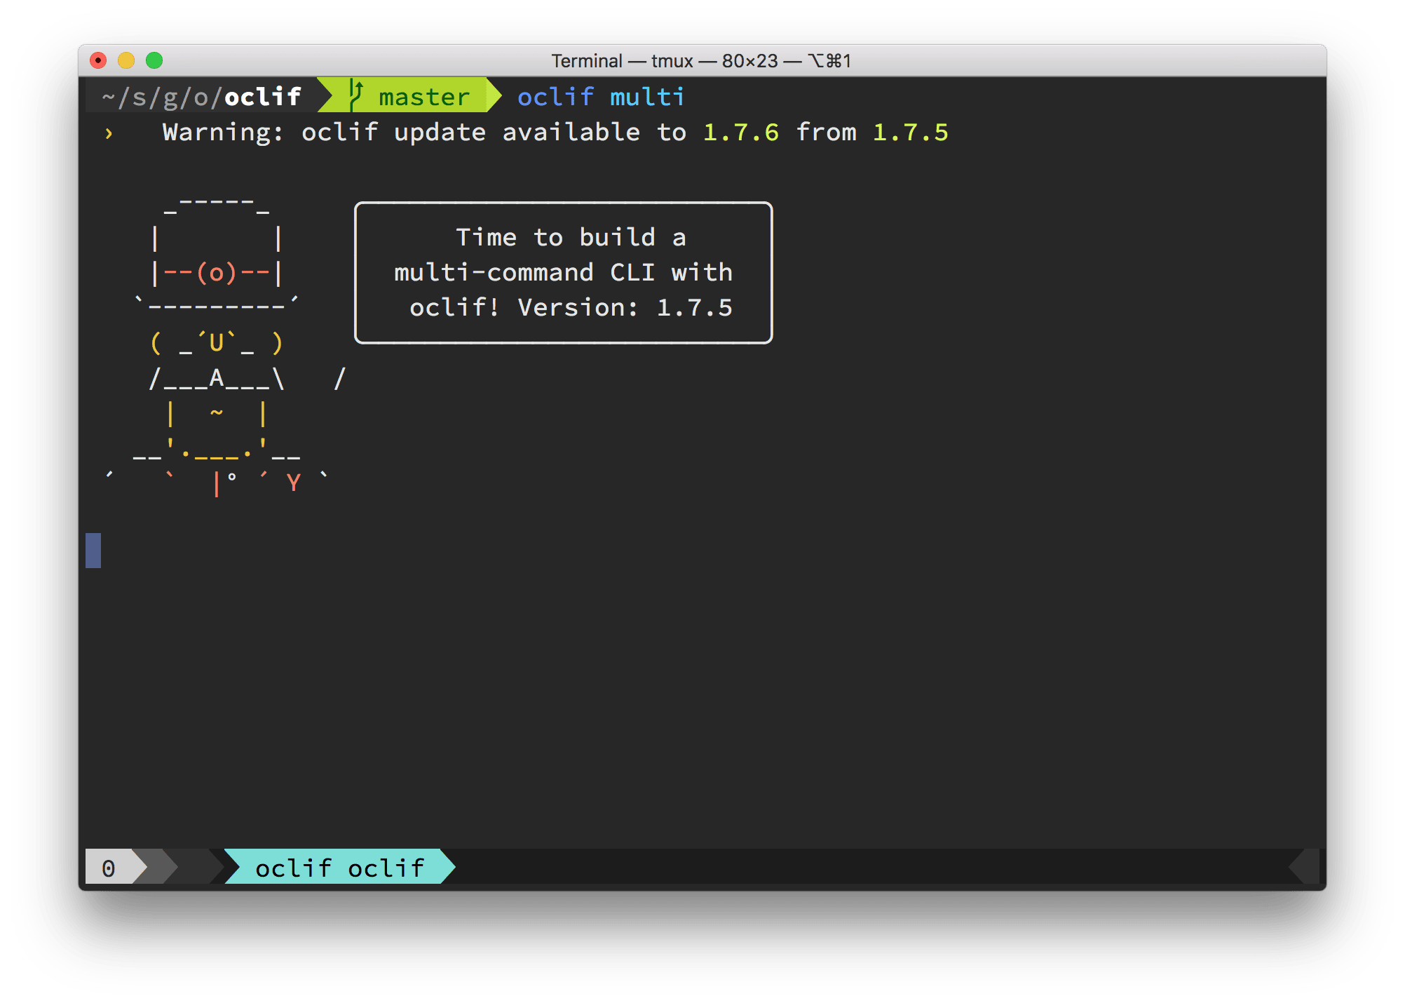Click the ASCII art robot's eye (o)
The width and height of the screenshot is (1405, 1003).
point(217,273)
